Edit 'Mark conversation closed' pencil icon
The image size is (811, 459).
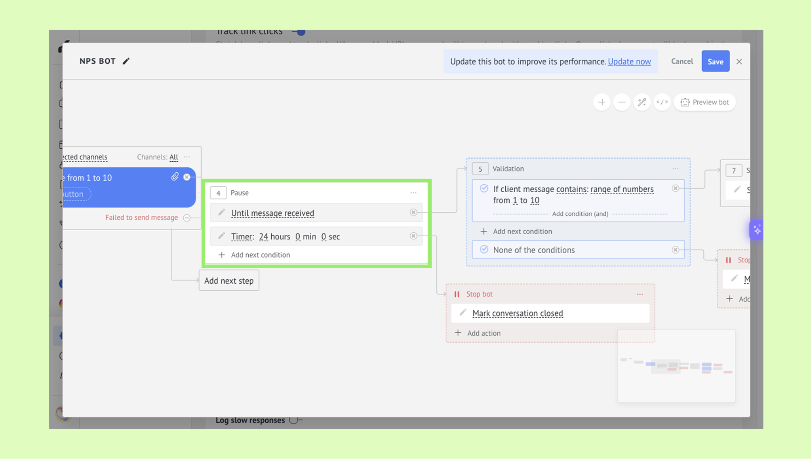[x=463, y=313]
